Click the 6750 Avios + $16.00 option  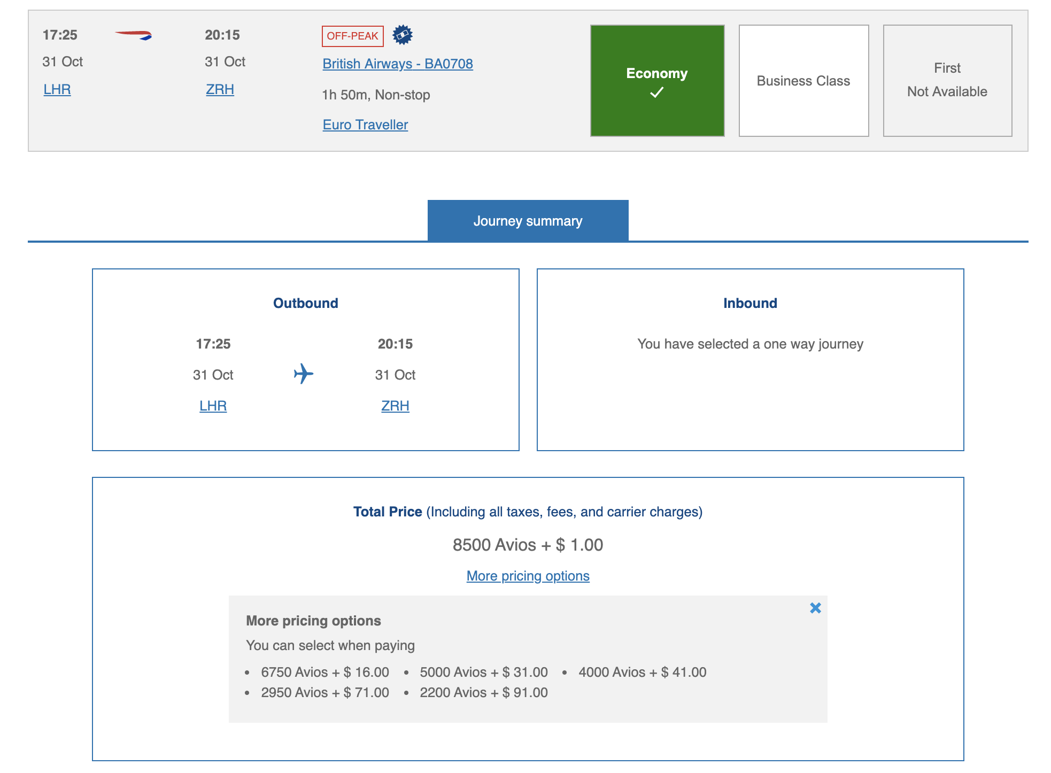click(x=324, y=672)
